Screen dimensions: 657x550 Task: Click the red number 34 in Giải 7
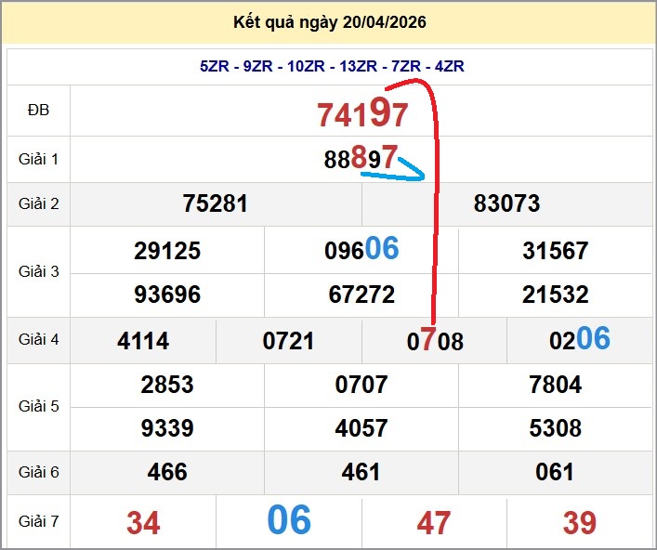click(143, 523)
